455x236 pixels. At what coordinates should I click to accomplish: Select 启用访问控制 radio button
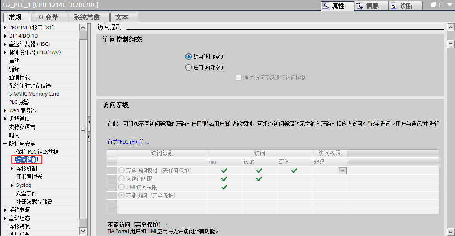point(189,68)
